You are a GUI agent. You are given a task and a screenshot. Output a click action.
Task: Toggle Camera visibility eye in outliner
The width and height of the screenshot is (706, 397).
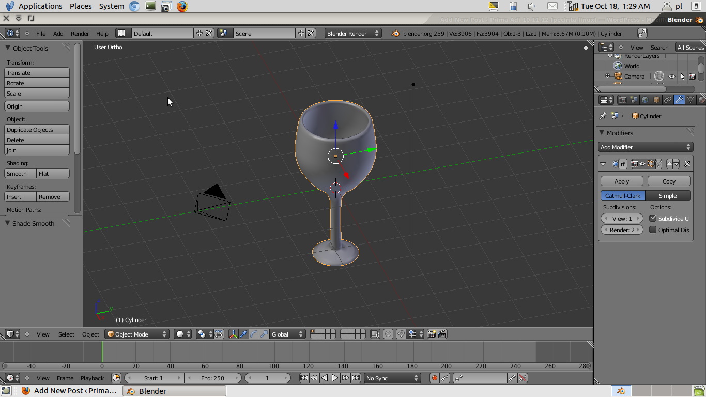click(x=672, y=77)
